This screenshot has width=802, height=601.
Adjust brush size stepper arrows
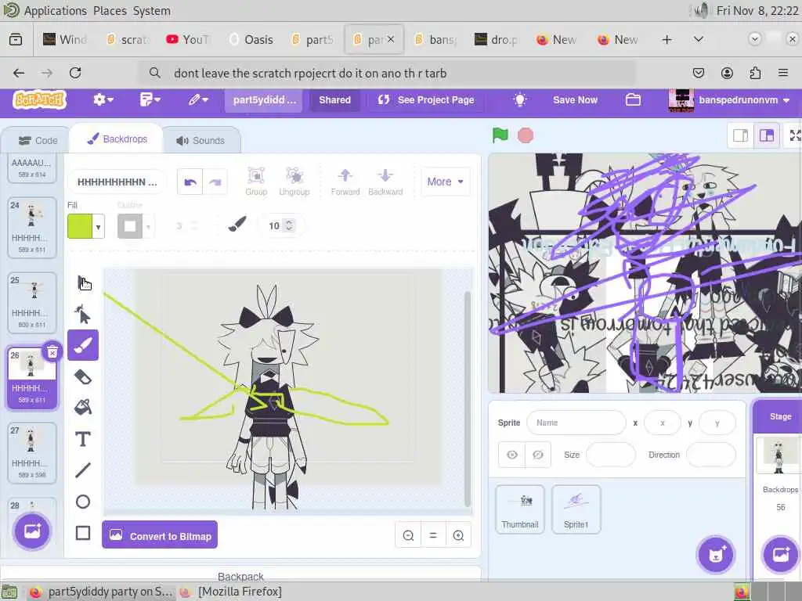tap(289, 225)
